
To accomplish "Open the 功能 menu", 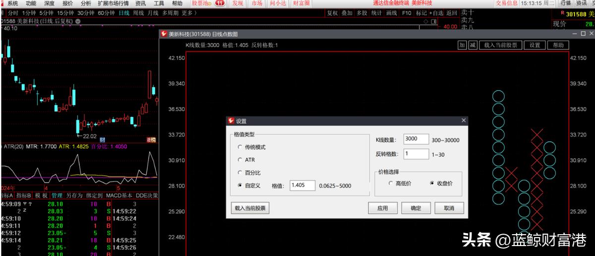I will [x=31, y=3].
